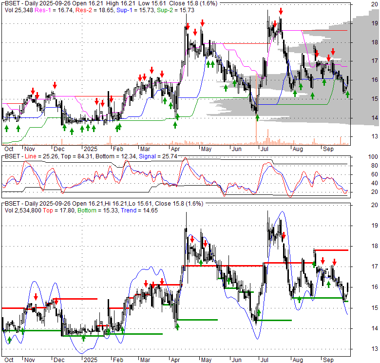Click the 'Jul' label on top chart axis
The height and width of the screenshot is (363, 380).
264,149
